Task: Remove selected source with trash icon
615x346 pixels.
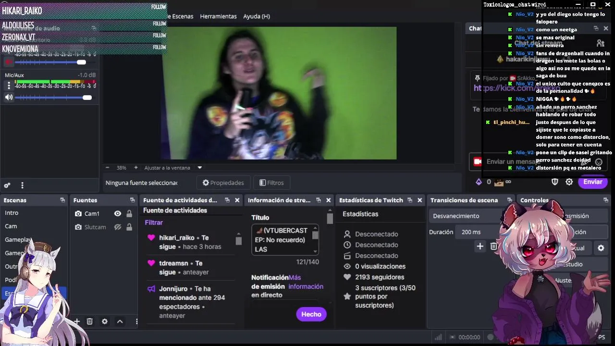Action: point(89,321)
